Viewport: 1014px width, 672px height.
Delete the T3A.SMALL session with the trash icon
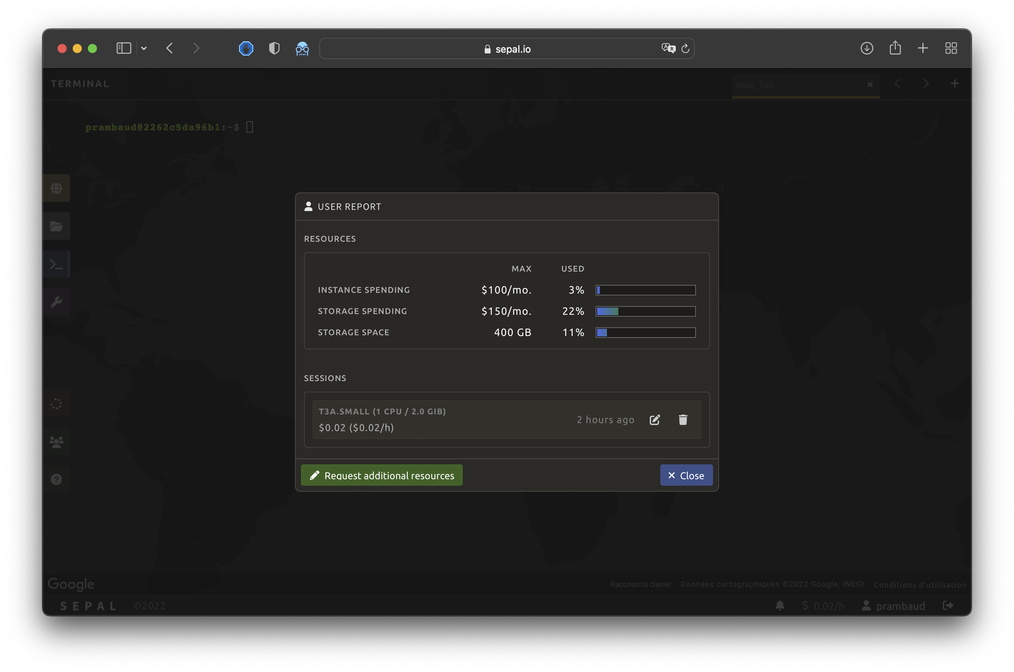click(x=683, y=420)
